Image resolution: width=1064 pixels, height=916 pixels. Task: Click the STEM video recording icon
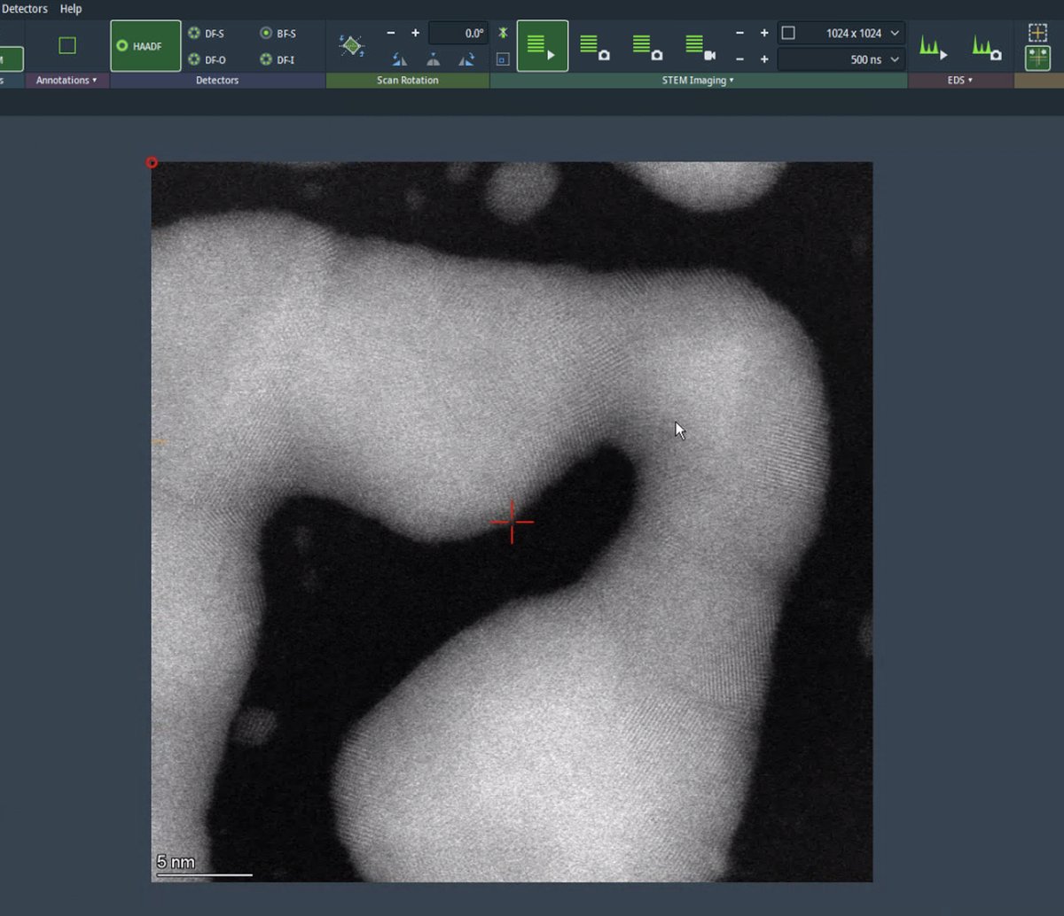coord(700,44)
